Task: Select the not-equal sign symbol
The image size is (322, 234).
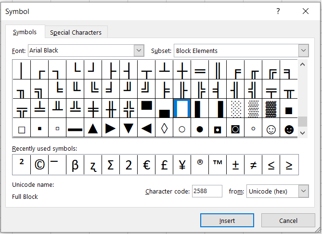Action: point(253,165)
